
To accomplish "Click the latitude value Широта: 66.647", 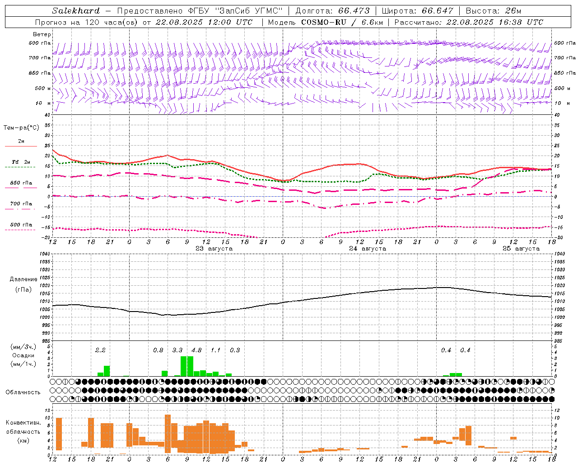I will click(417, 11).
